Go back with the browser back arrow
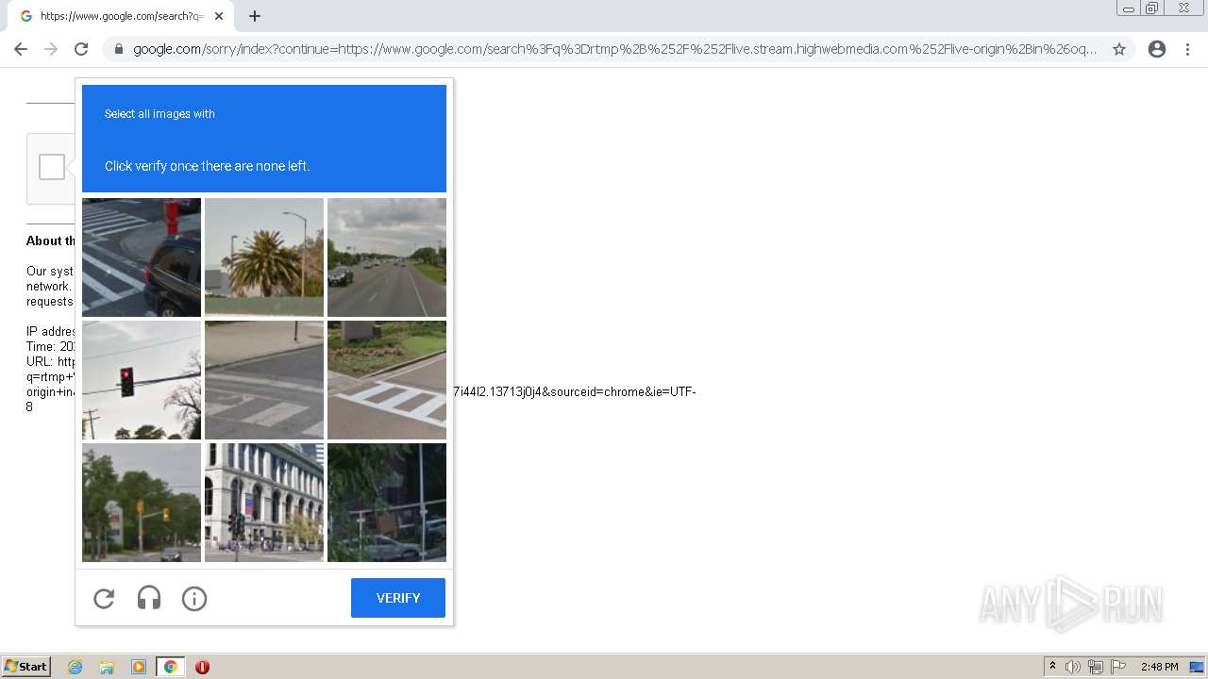The height and width of the screenshot is (679, 1208). point(21,49)
